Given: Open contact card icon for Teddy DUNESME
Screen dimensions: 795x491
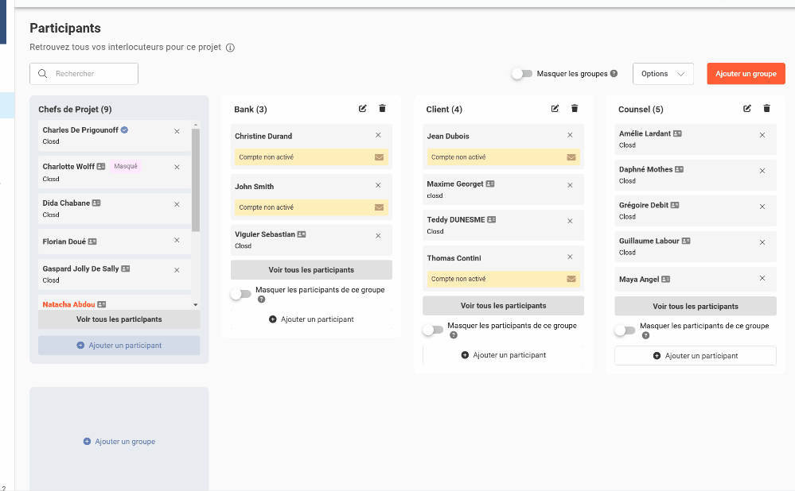Looking at the screenshot, I should 492,219.
